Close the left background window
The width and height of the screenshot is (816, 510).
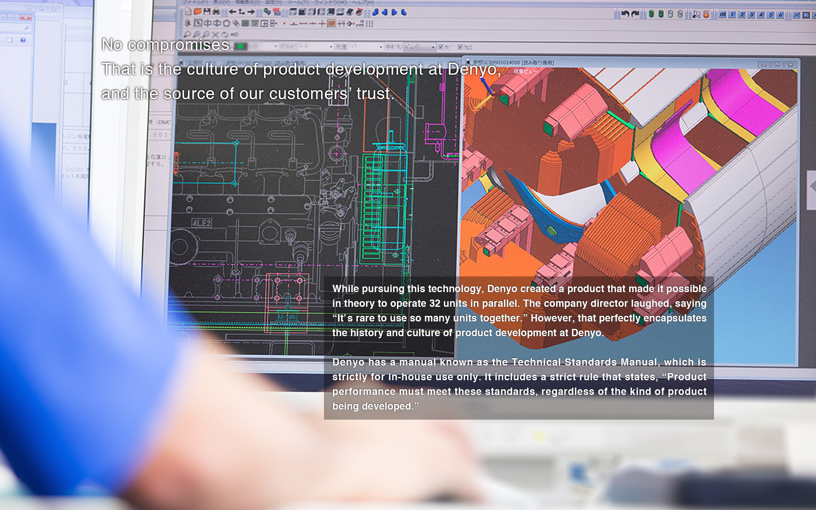[26, 18]
